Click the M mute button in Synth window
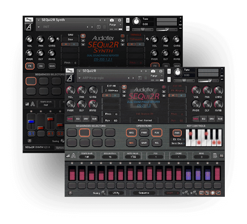Viewport: 247px width, 224px height. point(128,29)
